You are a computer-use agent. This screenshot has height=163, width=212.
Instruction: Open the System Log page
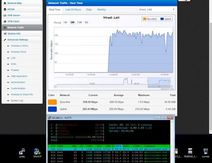[17, 101]
